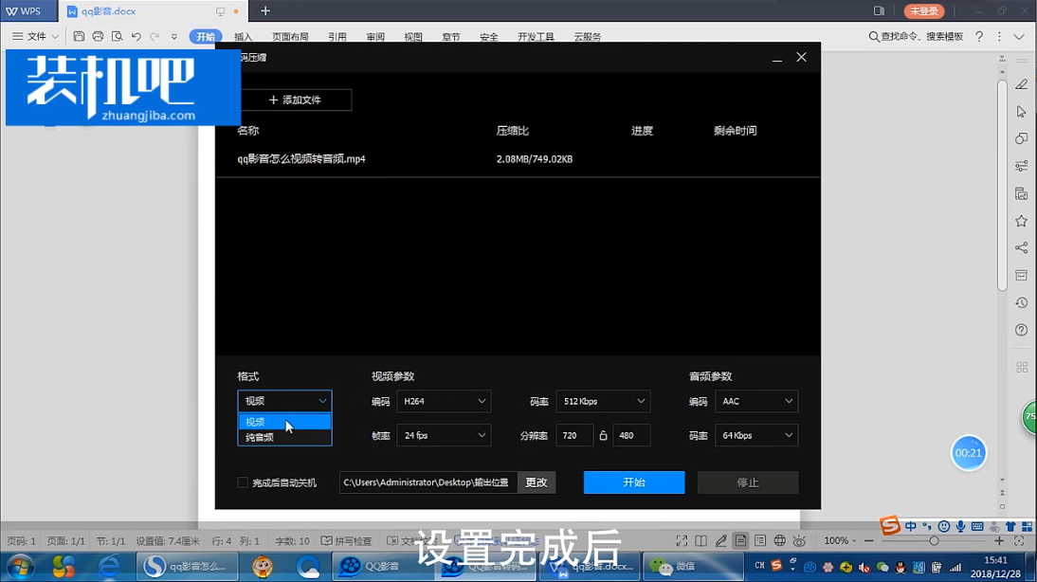Expand the H264 video codec dropdown

coord(443,401)
